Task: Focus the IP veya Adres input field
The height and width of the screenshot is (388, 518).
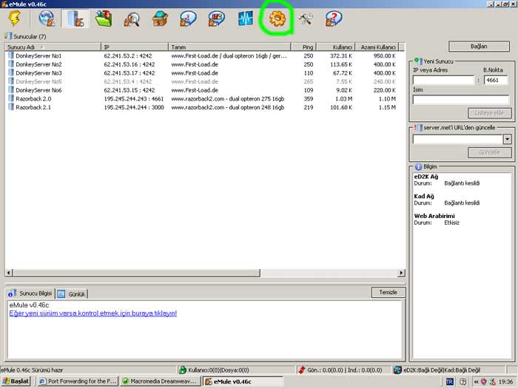Action: (443, 80)
